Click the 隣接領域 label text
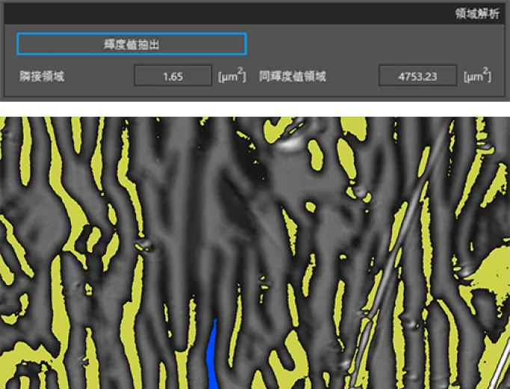 pos(42,76)
